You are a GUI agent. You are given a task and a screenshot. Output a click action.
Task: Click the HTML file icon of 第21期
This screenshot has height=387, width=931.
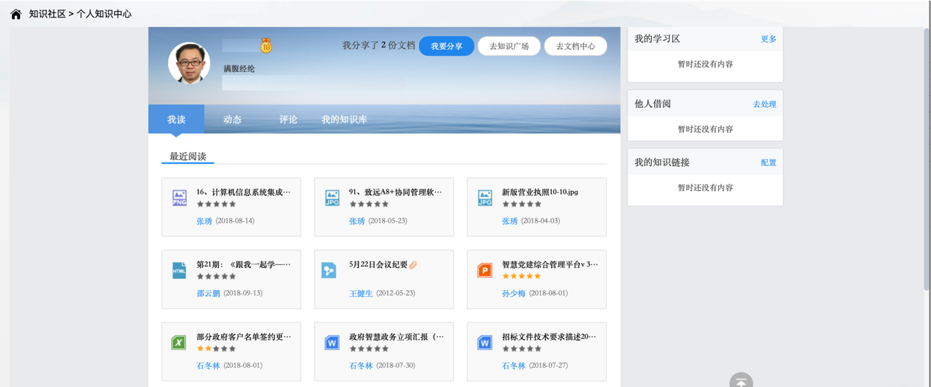(x=179, y=270)
